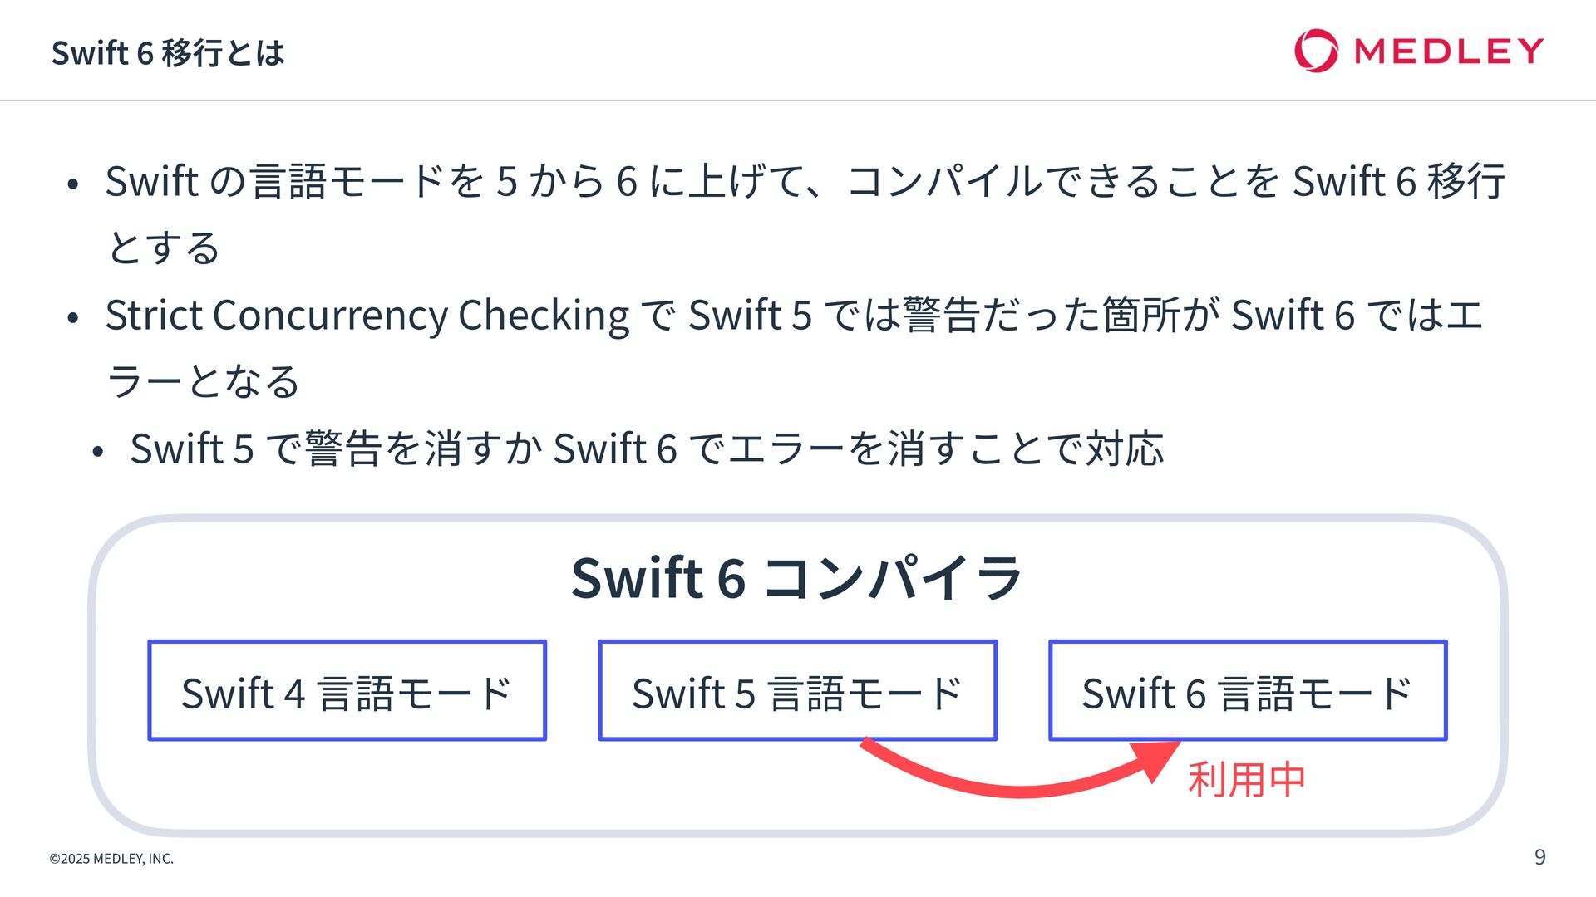The height and width of the screenshot is (897, 1596).
Task: Click the Swift 6 コンパイラ heading
Action: point(796,578)
